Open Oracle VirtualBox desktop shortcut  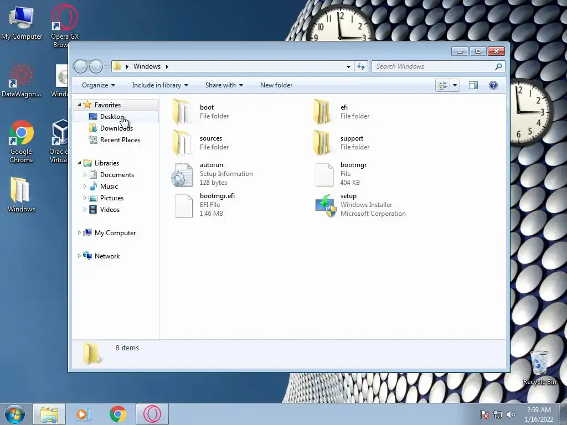coord(59,142)
